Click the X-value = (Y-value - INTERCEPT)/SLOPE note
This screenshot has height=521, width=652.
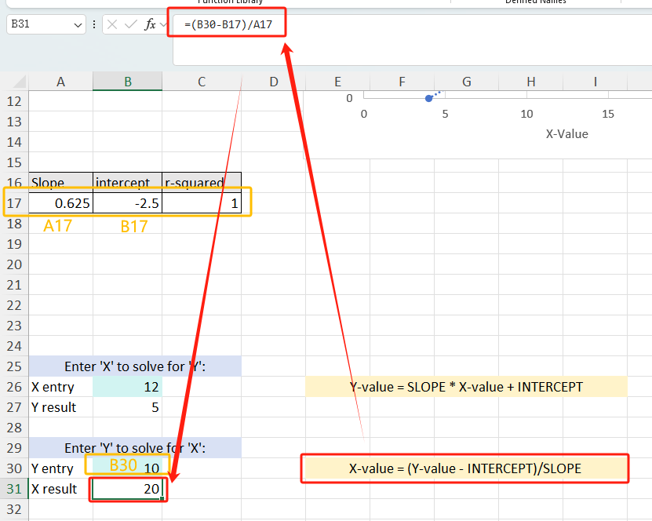[465, 468]
